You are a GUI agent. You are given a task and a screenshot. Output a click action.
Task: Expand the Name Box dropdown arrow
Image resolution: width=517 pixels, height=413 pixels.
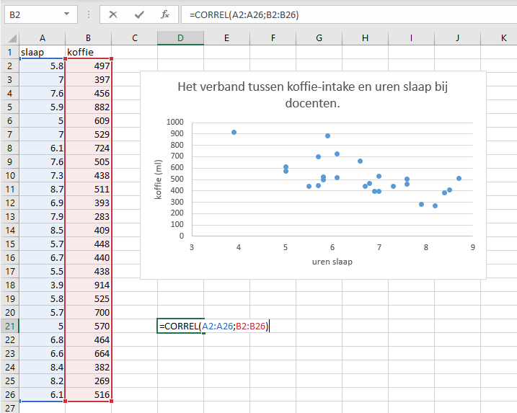(x=67, y=14)
